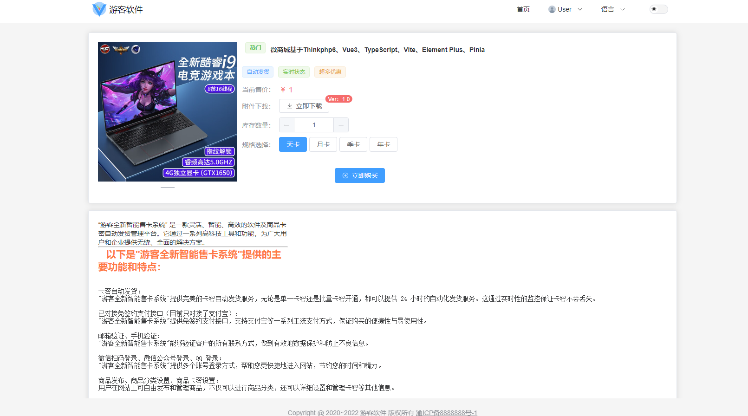748x416 pixels.
Task: Pick the 年卡 specification option
Action: pyautogui.click(x=384, y=144)
